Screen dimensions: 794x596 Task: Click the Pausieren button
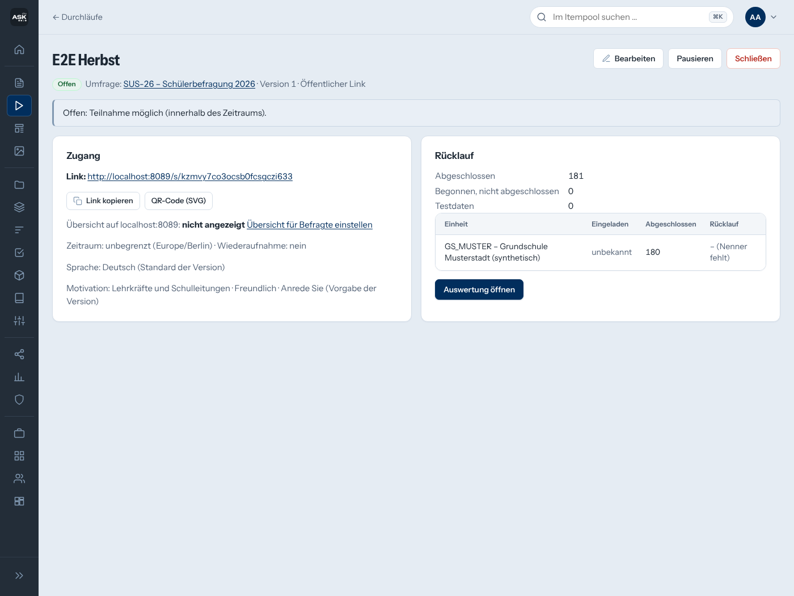(695, 58)
